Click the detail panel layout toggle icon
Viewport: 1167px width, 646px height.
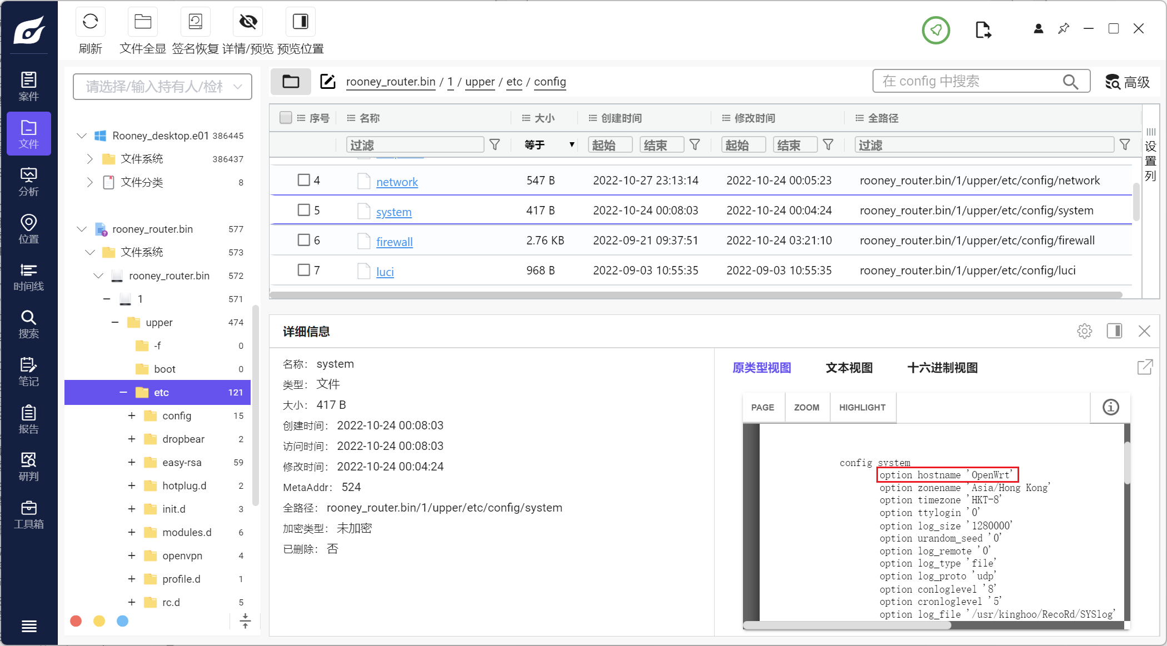(1114, 331)
